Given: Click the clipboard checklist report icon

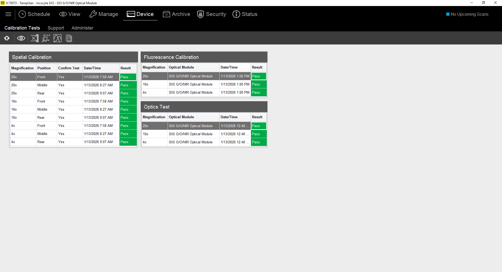Looking at the screenshot, I should click(69, 38).
